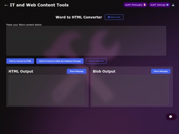
Task: Open the AUMT Sitemap link
Action: pos(159,5)
